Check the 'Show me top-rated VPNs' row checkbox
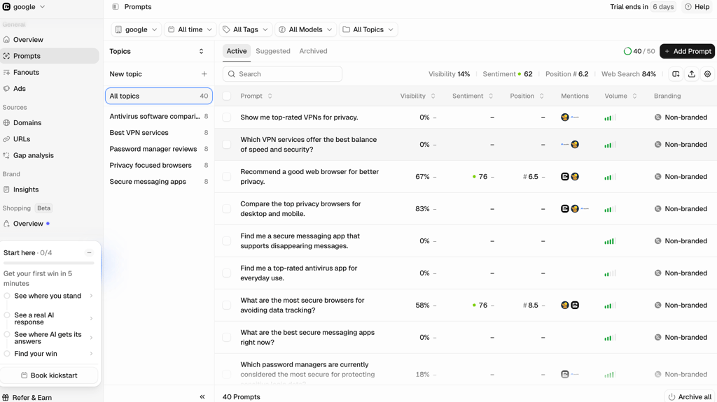 tap(227, 117)
